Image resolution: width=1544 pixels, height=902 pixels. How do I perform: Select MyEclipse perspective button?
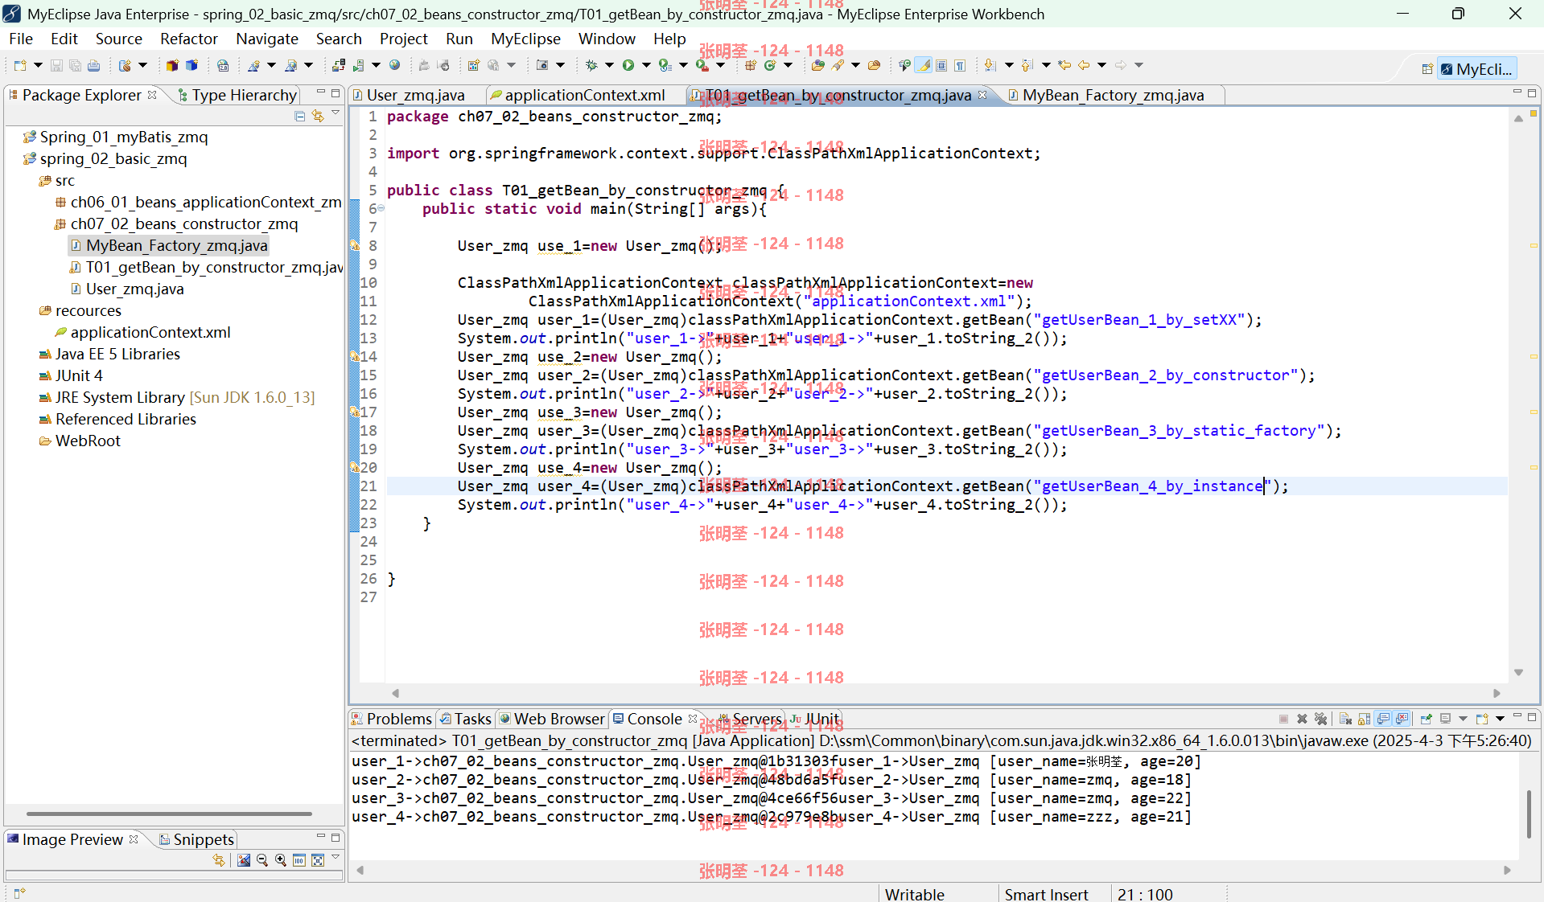(x=1477, y=69)
